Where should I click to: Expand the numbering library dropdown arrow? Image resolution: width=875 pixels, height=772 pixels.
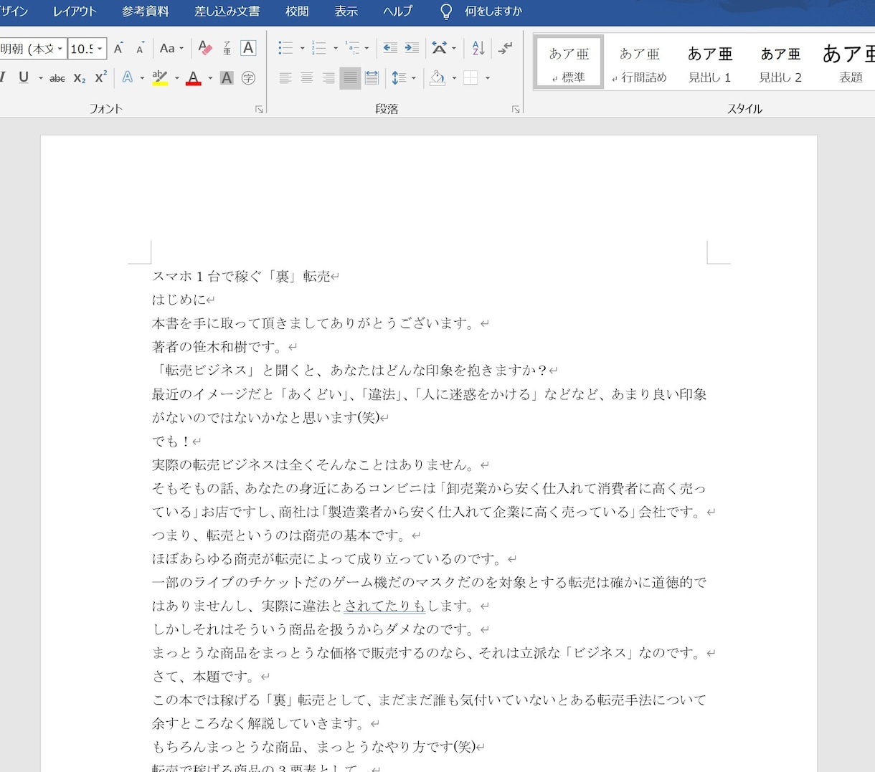336,48
